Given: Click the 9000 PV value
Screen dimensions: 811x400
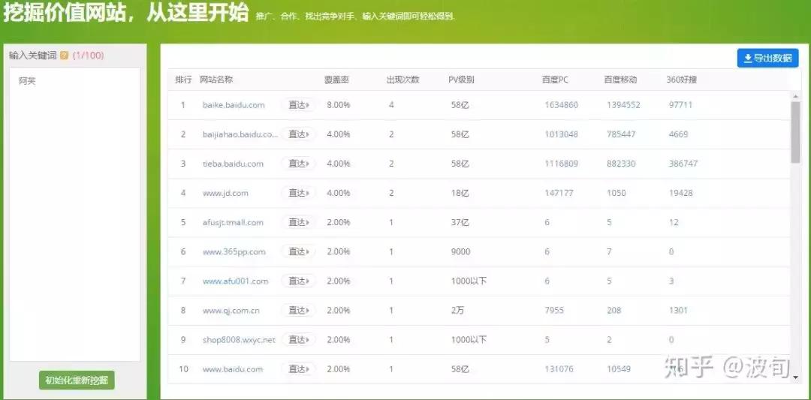Looking at the screenshot, I should pyautogui.click(x=461, y=251).
